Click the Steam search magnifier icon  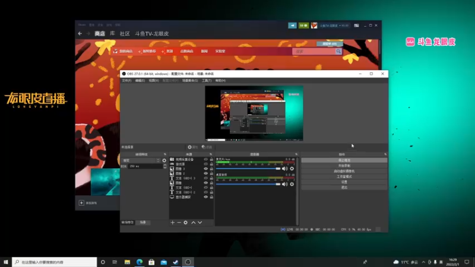click(338, 52)
